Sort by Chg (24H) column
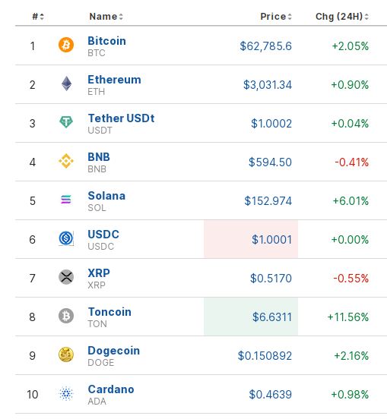Screen dimensions: 387x419 click(x=342, y=17)
